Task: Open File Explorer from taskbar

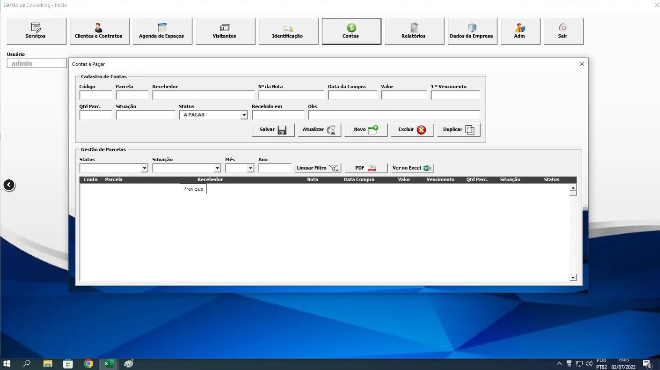Action: pyautogui.click(x=47, y=364)
